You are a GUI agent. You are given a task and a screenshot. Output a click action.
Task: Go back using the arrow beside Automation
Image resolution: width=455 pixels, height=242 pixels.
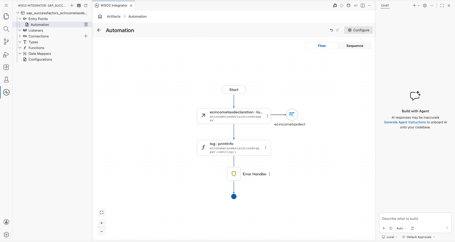99,30
